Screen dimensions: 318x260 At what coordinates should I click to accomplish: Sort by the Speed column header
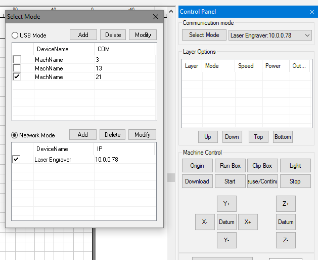pos(246,66)
